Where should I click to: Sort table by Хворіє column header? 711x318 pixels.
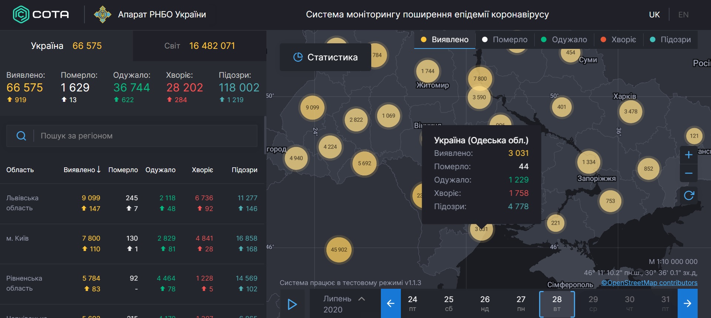click(x=202, y=170)
